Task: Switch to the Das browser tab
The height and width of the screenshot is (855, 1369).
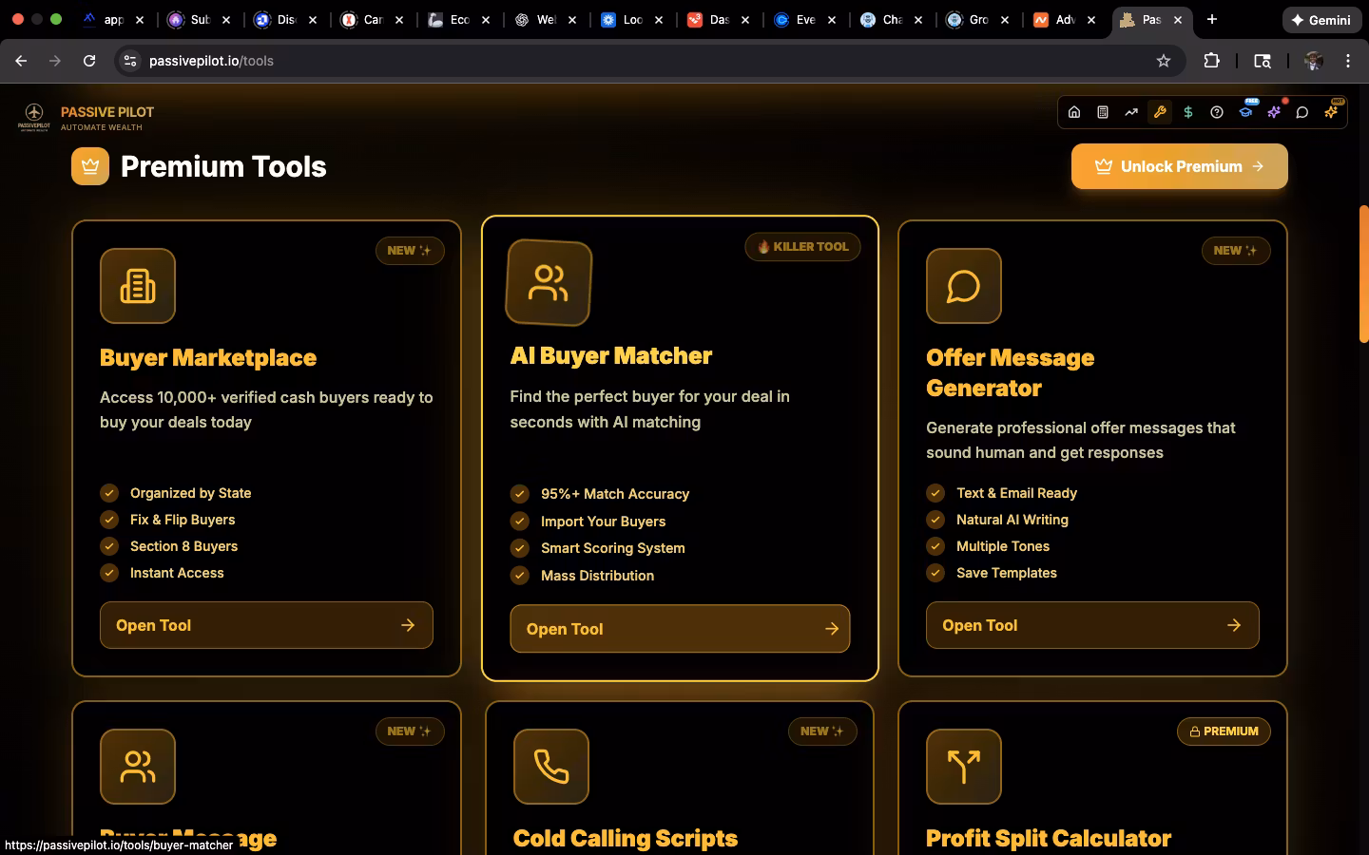Action: [718, 19]
